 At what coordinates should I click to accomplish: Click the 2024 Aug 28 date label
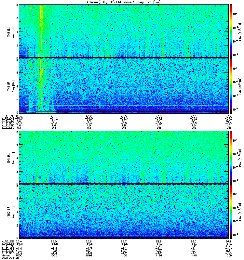(10, 258)
